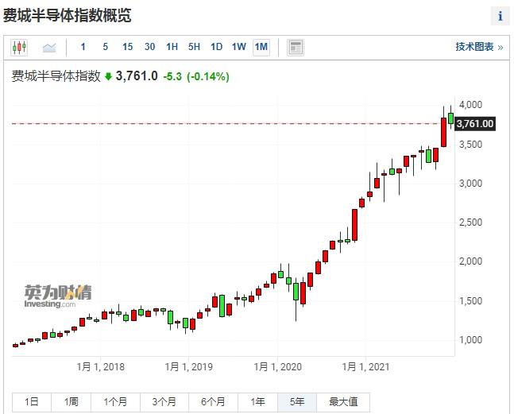This screenshot has height=414, width=514.
Task: Click the 费城半导体指数概览 heading
Action: click(x=68, y=15)
